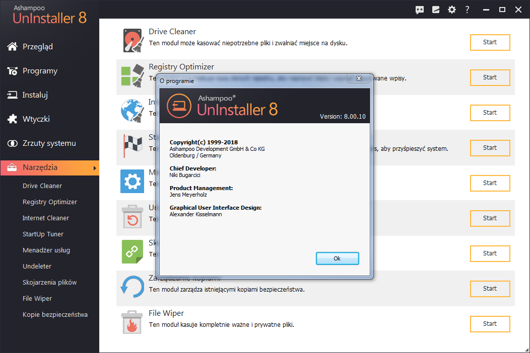Select Skojarzenia plików in sidebar
Viewport: 530px width, 353px height.
tap(49, 283)
